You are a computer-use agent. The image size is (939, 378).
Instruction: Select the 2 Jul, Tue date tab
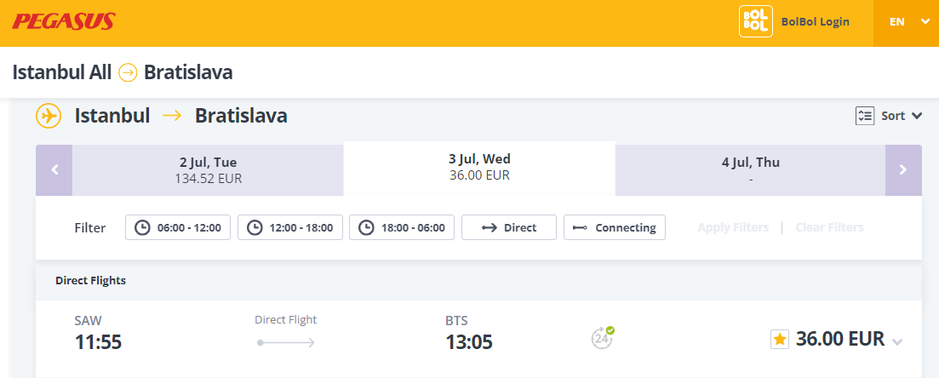tap(208, 170)
